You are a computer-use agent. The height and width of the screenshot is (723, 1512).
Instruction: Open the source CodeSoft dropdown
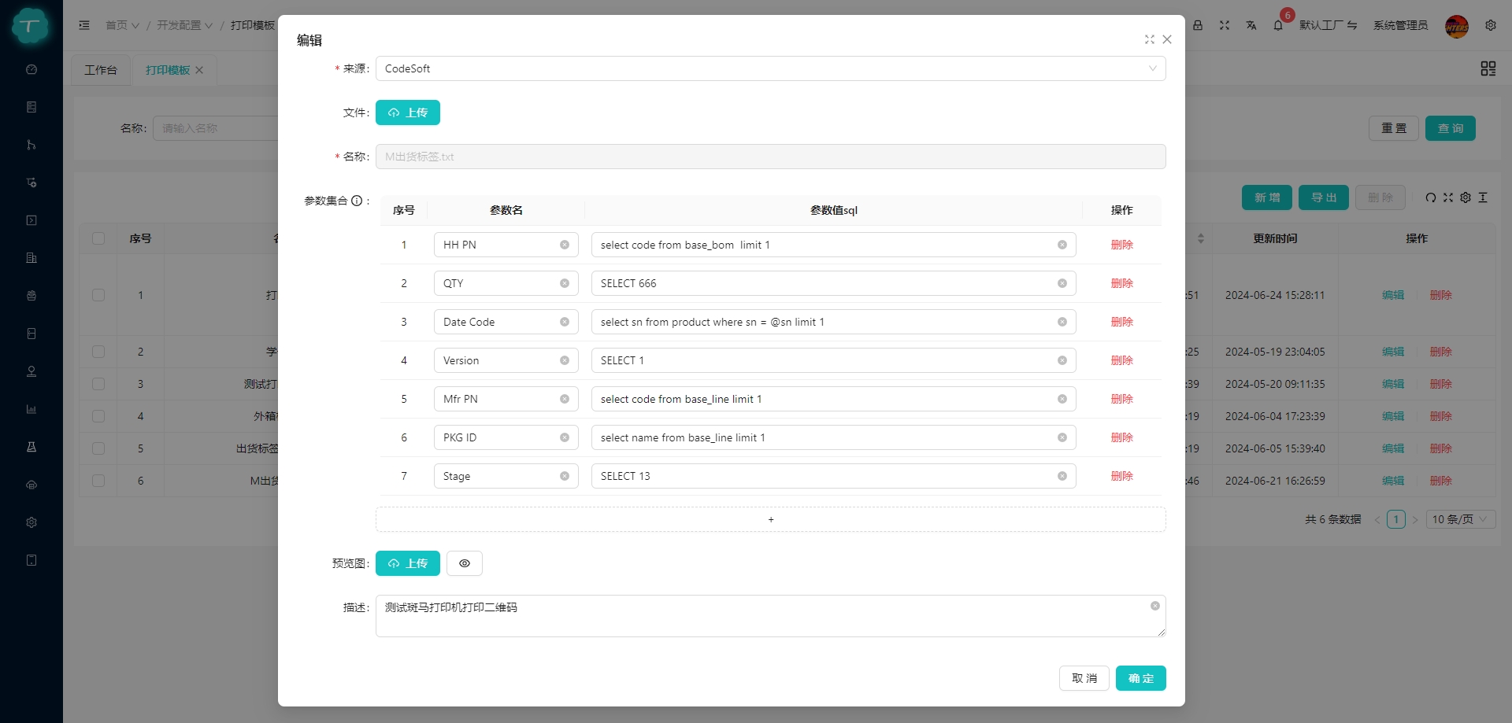(770, 68)
